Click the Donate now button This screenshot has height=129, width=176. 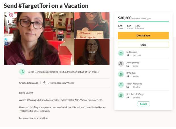(x=143, y=35)
